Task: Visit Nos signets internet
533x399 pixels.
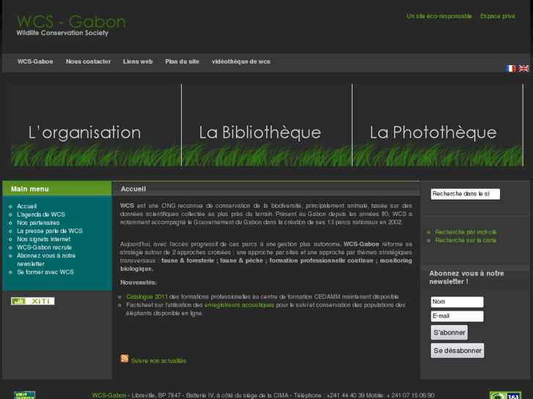Action: point(43,239)
